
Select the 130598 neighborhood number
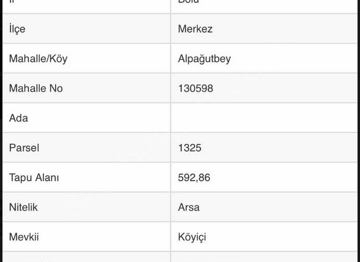(196, 88)
